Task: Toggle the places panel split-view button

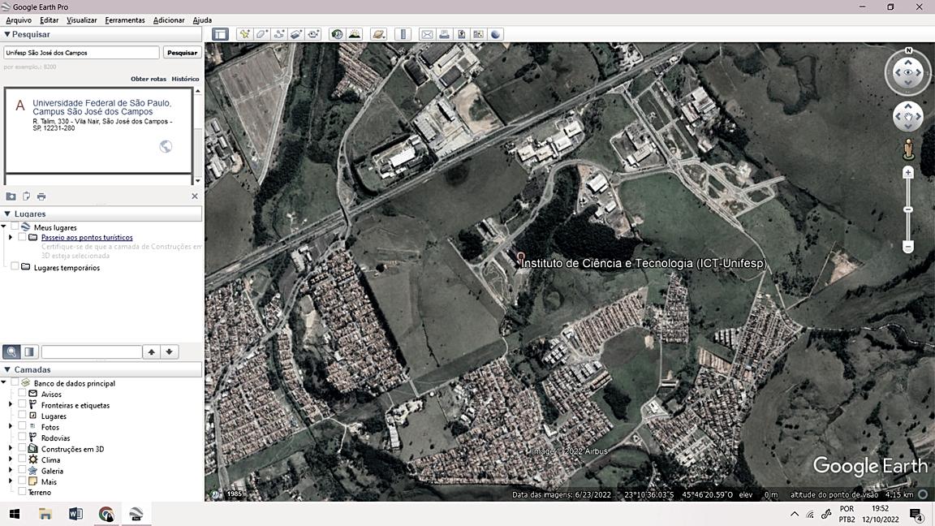Action: (x=28, y=351)
